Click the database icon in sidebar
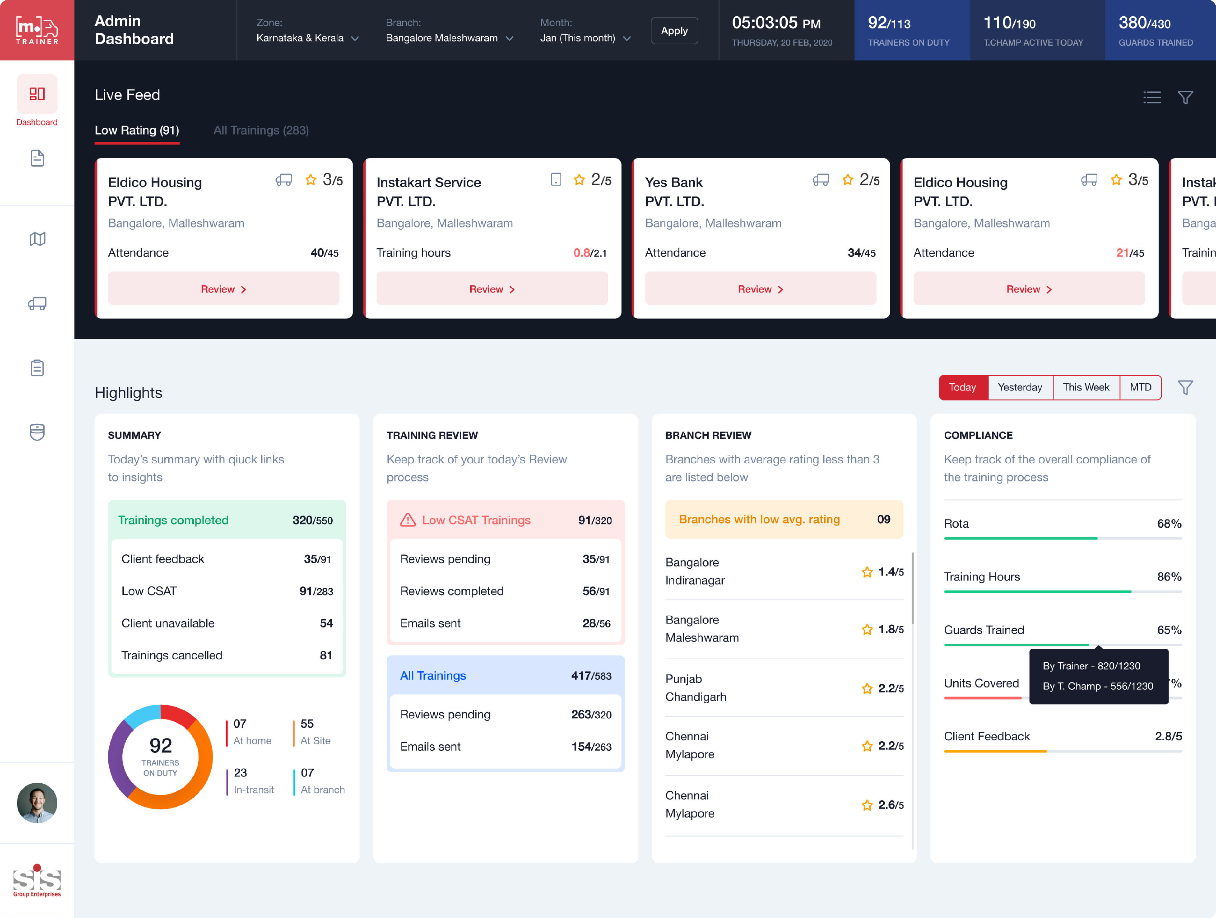The image size is (1216, 918). pyautogui.click(x=37, y=432)
